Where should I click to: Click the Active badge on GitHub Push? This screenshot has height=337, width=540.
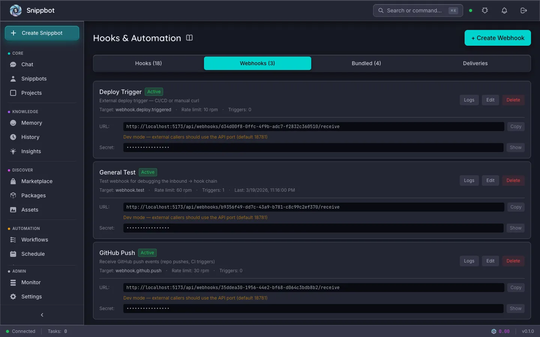pyautogui.click(x=147, y=253)
